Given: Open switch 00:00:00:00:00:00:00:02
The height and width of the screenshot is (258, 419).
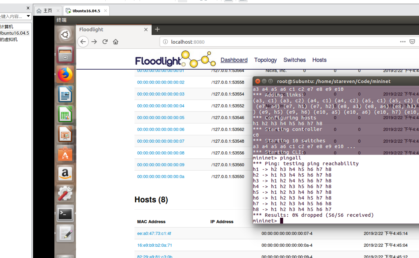Looking at the screenshot, I should 161,82.
